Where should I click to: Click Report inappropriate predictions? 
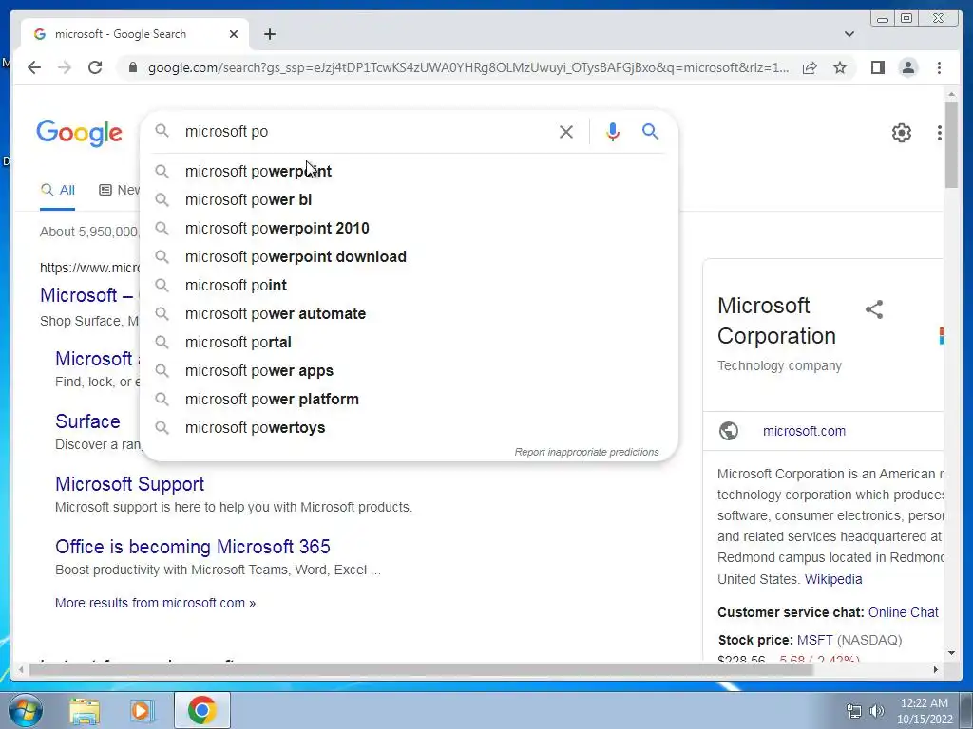(586, 452)
